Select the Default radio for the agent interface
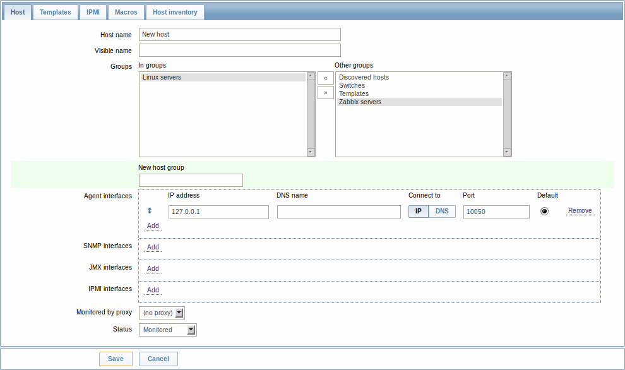This screenshot has width=625, height=370. (544, 211)
